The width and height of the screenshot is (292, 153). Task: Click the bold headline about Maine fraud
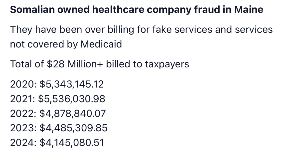[x=136, y=10]
